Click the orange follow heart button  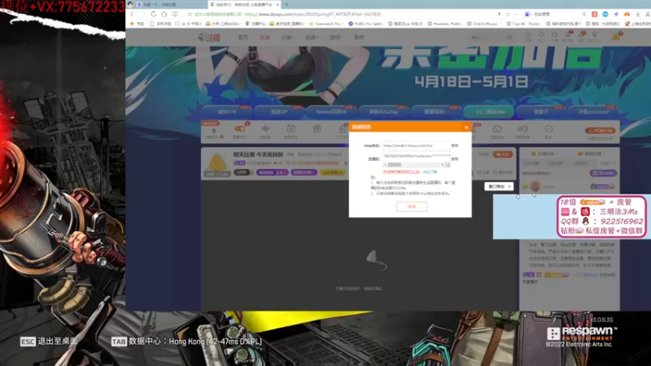click(502, 155)
